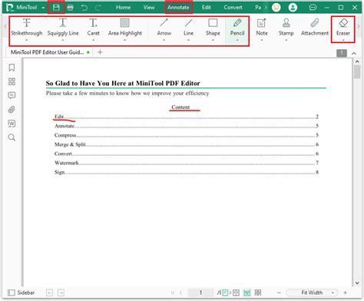Open the MiniTool main menu dropdown
The image size is (364, 301).
tap(43, 8)
